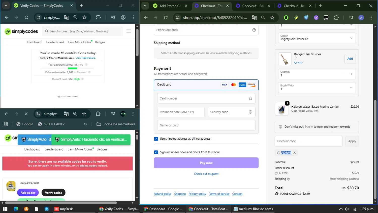
Task: Apply the discount code with Apply button
Action: (x=352, y=141)
